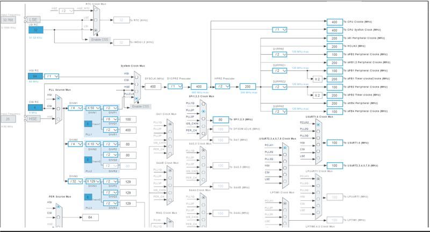Open the HPRE Prescaler dropdown
Viewport: 430px width, 232px height.
(223, 86)
